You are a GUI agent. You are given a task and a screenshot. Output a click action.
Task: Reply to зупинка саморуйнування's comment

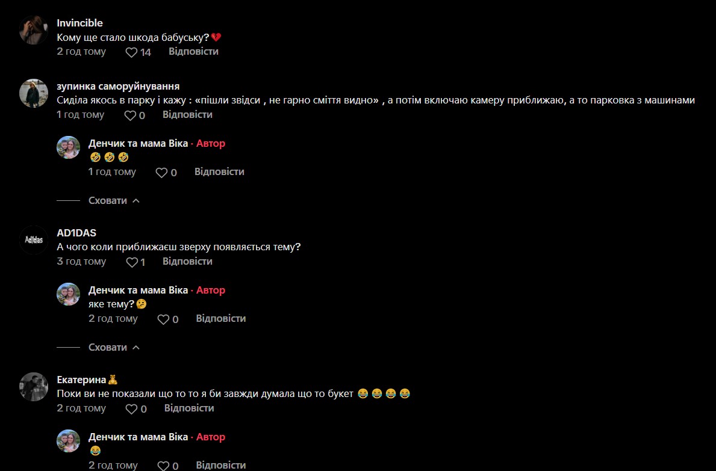click(188, 114)
